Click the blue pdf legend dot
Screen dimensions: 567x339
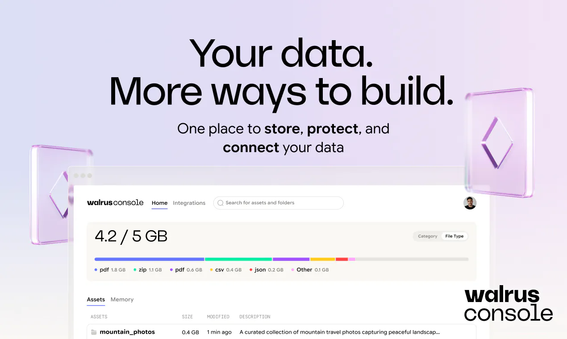(x=96, y=270)
